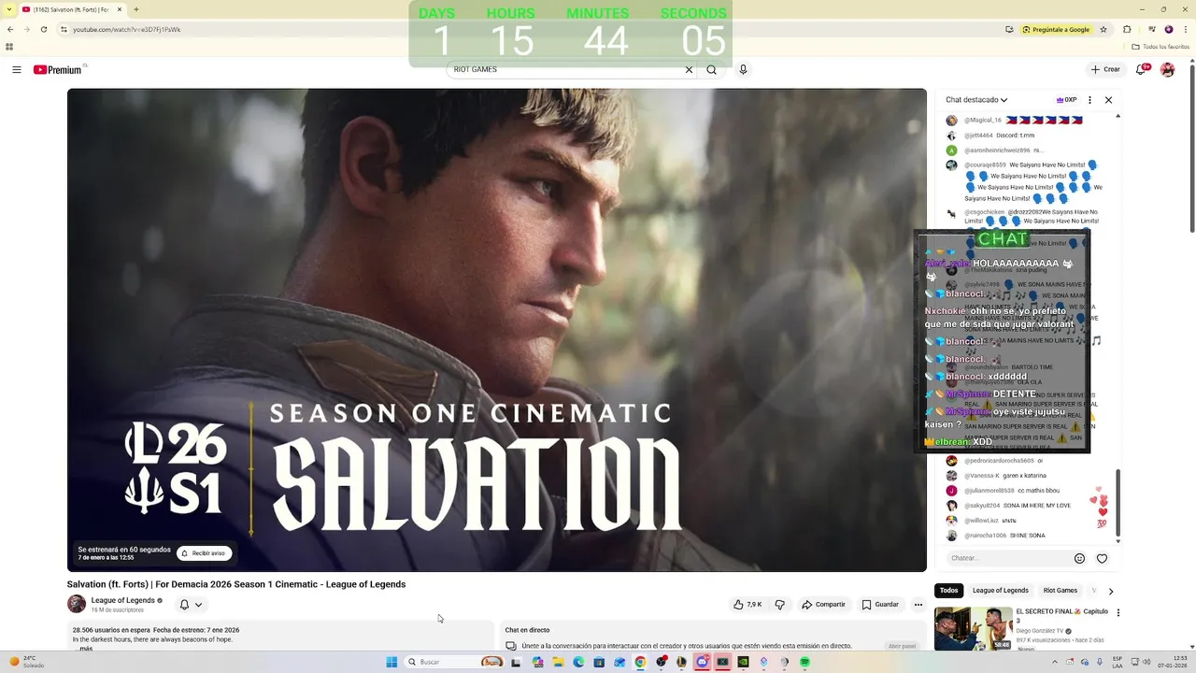1196x673 pixels.
Task: Open live chat options three-dot menu
Action: point(1089,100)
